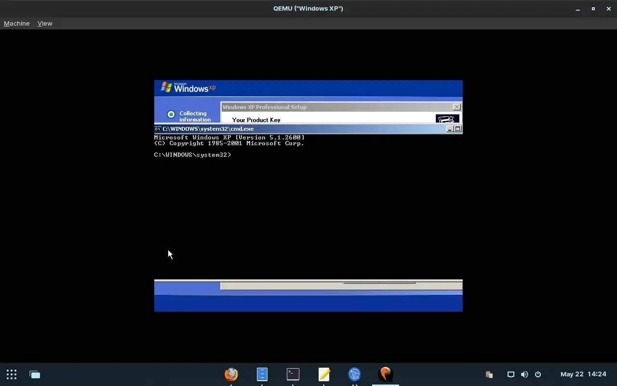
Task: Close the Windows XP Professional Setup dialog
Action: click(x=457, y=107)
